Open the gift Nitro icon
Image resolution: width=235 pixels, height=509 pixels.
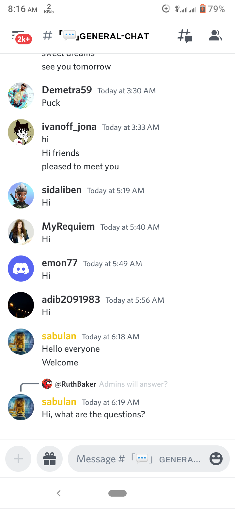pos(50,459)
